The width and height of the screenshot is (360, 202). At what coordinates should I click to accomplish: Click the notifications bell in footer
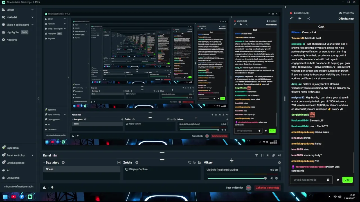click(52, 187)
